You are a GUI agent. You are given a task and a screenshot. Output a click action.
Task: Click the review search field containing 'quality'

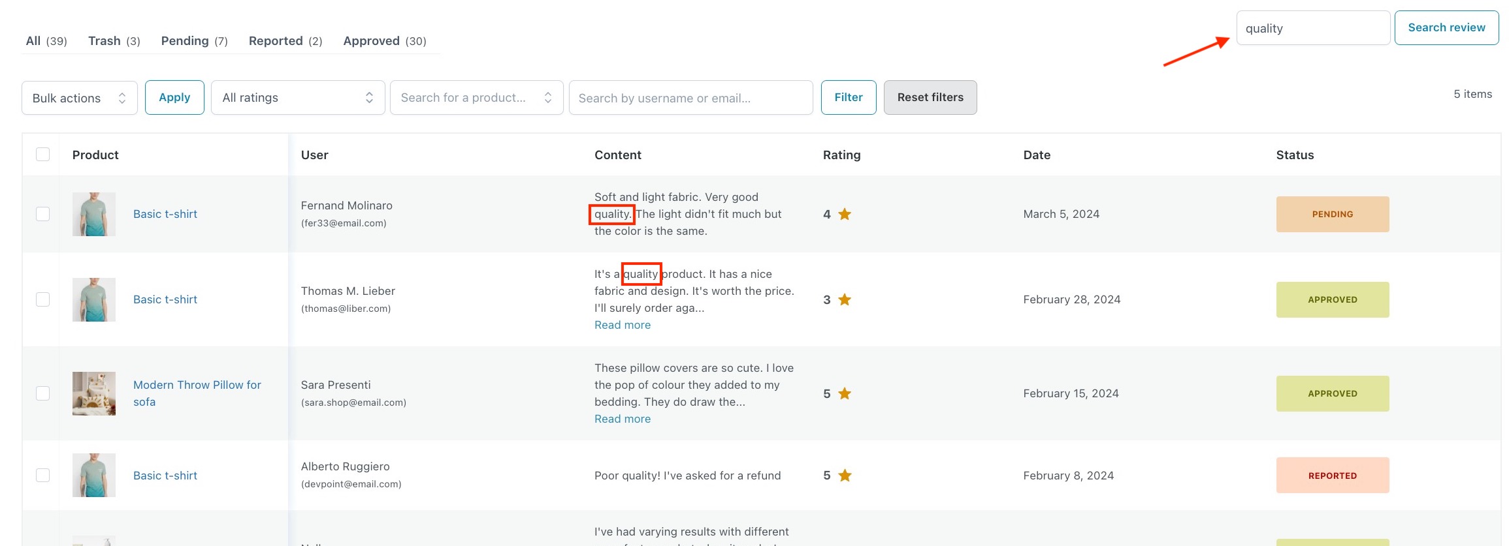pyautogui.click(x=1313, y=28)
